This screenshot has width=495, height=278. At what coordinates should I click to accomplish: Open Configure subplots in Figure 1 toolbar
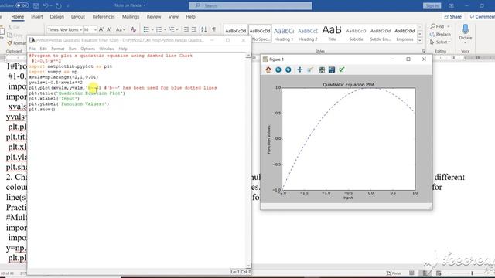[x=322, y=69]
